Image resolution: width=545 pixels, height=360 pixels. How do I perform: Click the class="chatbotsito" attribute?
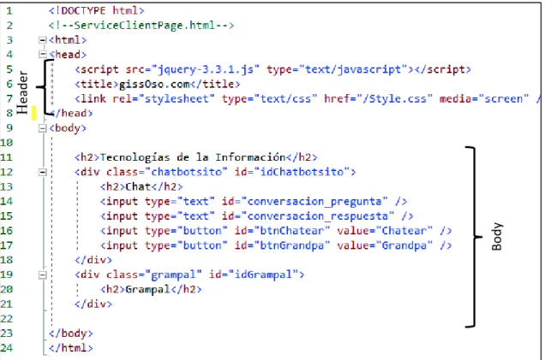pos(167,172)
